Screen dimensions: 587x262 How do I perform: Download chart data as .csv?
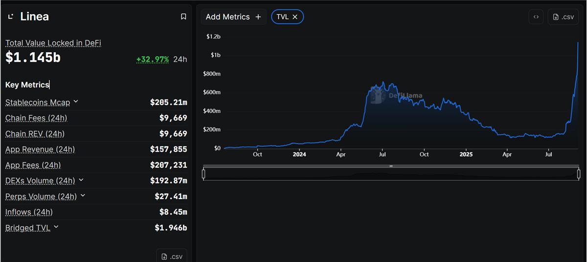[x=563, y=17]
